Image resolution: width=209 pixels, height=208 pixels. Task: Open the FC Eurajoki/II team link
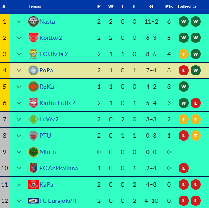[58, 201]
